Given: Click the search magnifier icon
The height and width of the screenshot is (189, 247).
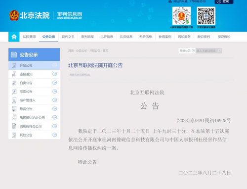Looking at the screenshot, I should point(219,51).
